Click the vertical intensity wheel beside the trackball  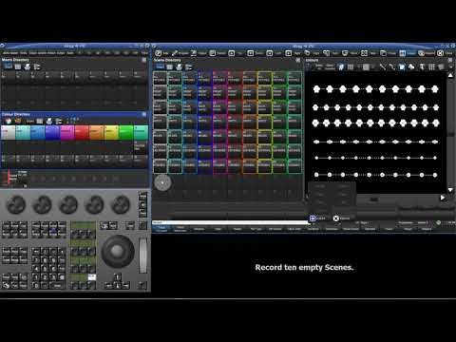[143, 256]
